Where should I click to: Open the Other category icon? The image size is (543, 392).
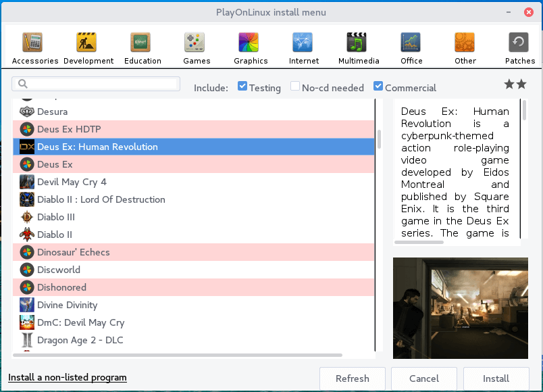coord(465,42)
